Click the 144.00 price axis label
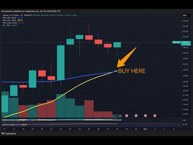This screenshot has width=193, height=145. [185, 58]
